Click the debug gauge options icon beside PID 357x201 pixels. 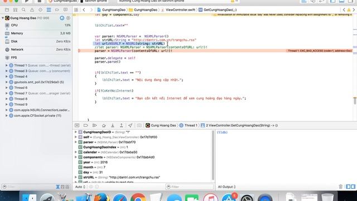(x=62, y=18)
